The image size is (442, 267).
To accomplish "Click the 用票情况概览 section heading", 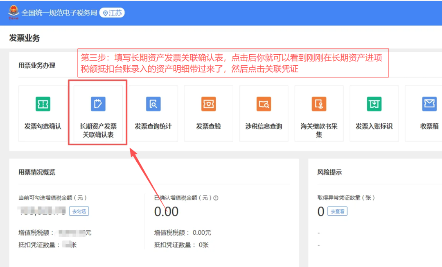I will click(37, 172).
